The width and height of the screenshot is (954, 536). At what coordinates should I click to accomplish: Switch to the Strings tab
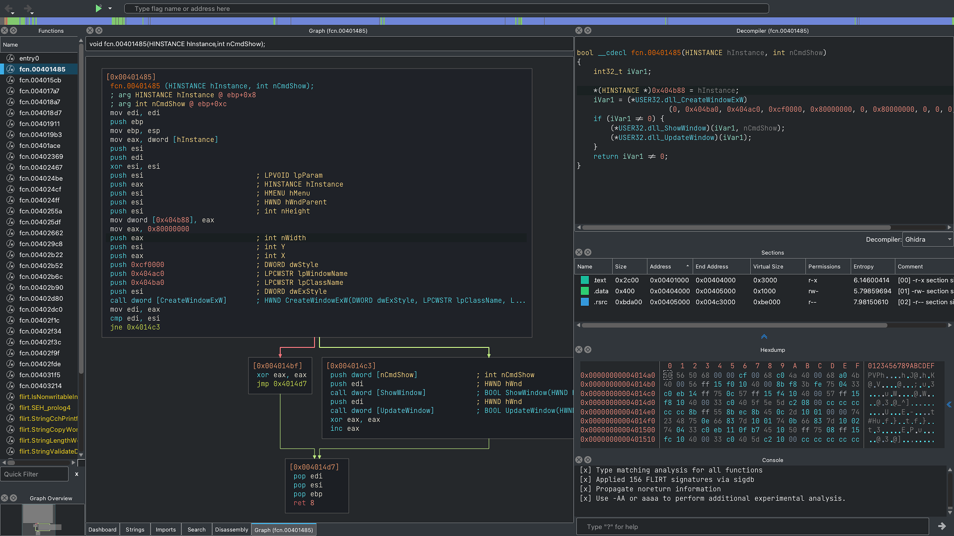[135, 530]
